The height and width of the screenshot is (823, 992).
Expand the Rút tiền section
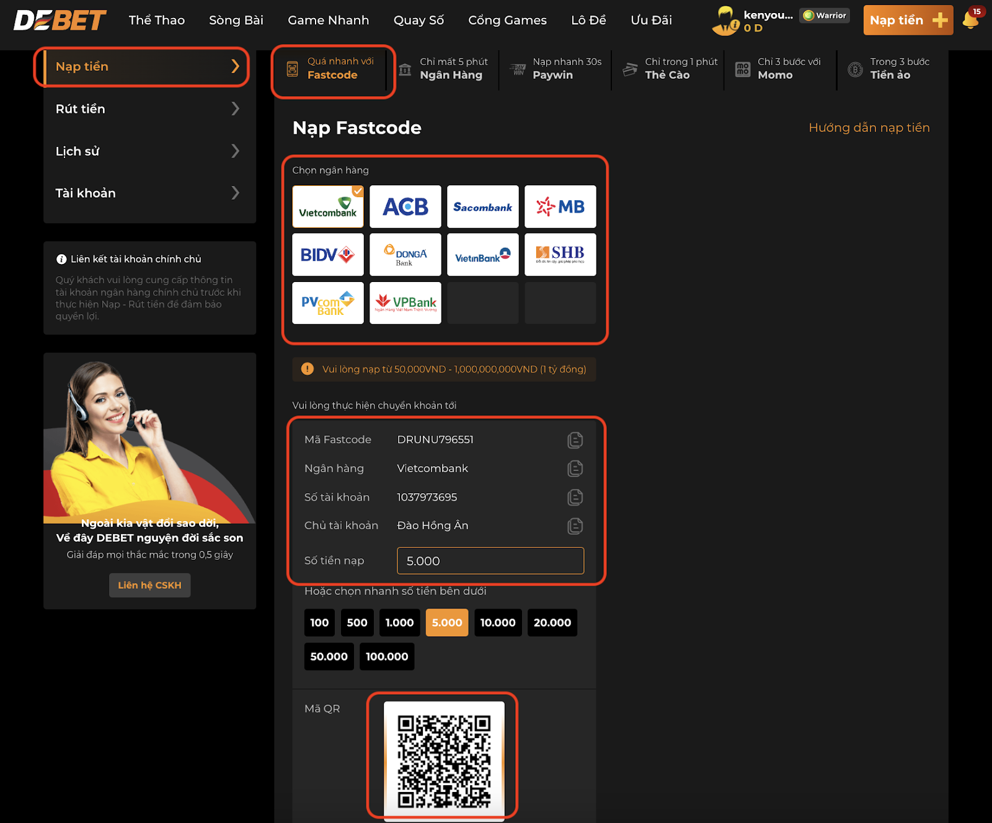148,108
